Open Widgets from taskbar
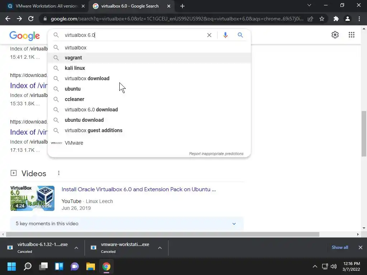 pyautogui.click(x=59, y=266)
